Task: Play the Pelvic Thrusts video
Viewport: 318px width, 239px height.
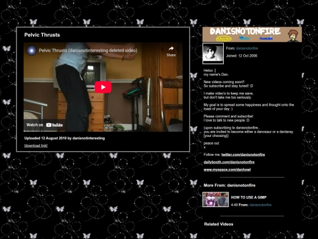Action: coord(103,87)
